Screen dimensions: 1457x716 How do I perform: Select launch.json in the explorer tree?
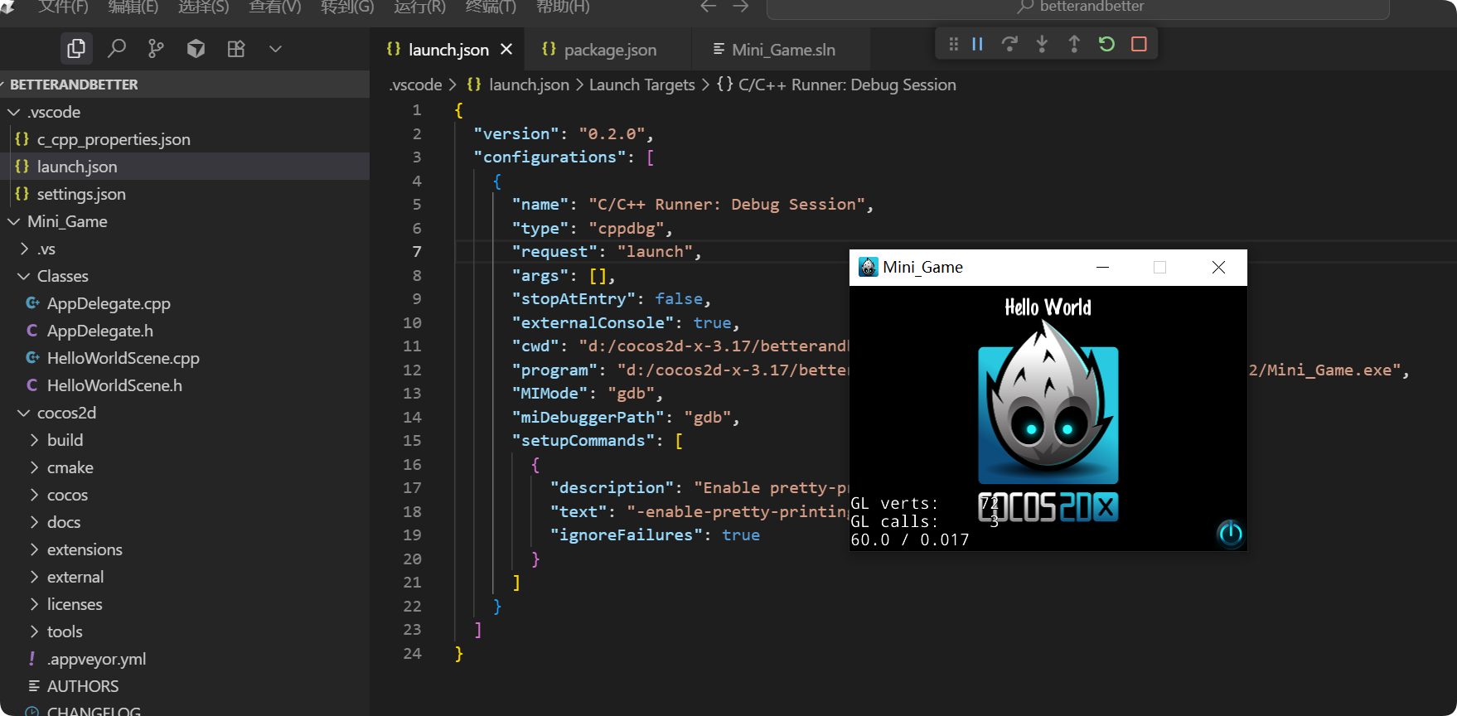pos(185,167)
